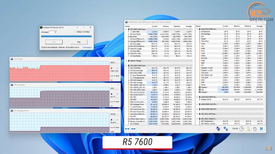Viewport: 275px width, 154px height.
Task: Click the 6000.0 max-value field in Core Clocks graph
Action: pos(115,63)
